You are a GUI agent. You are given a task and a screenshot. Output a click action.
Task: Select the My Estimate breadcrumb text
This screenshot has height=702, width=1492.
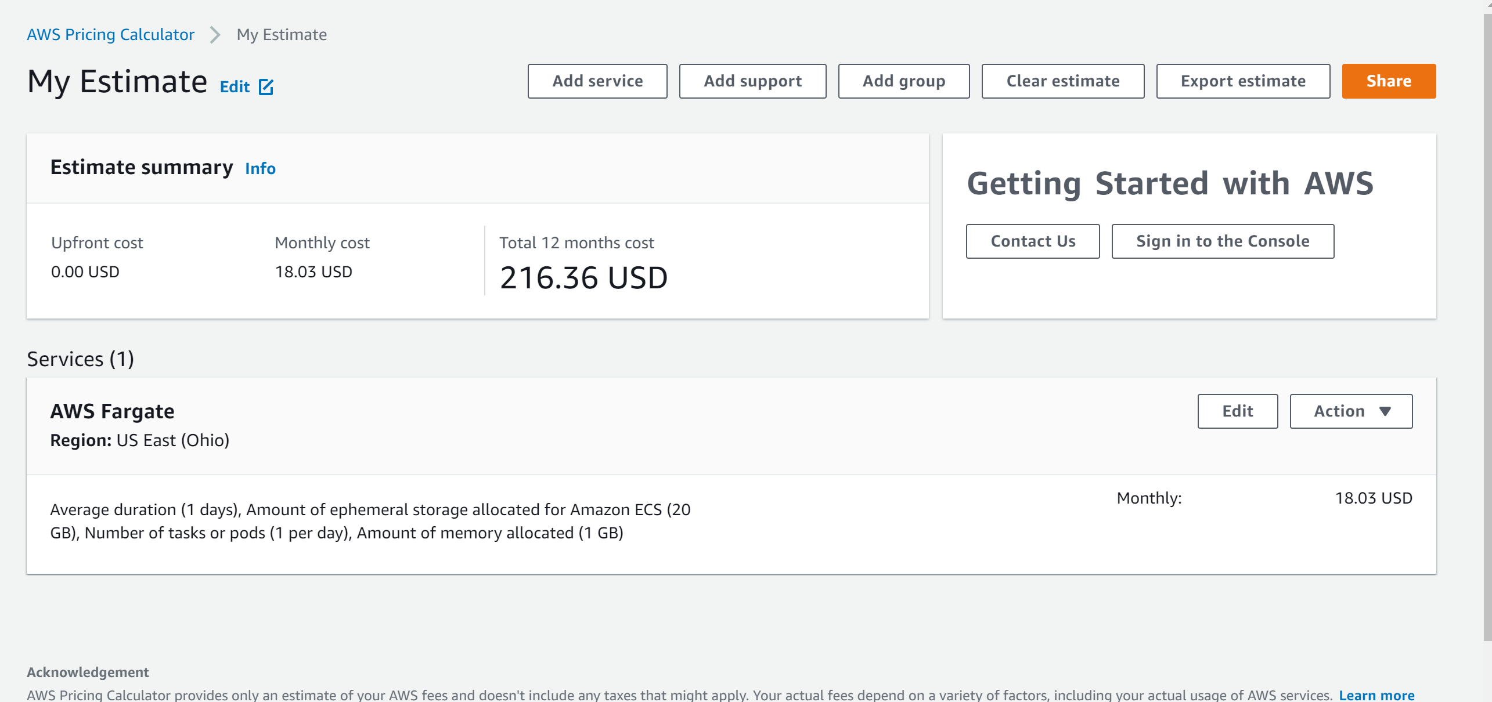click(x=282, y=35)
